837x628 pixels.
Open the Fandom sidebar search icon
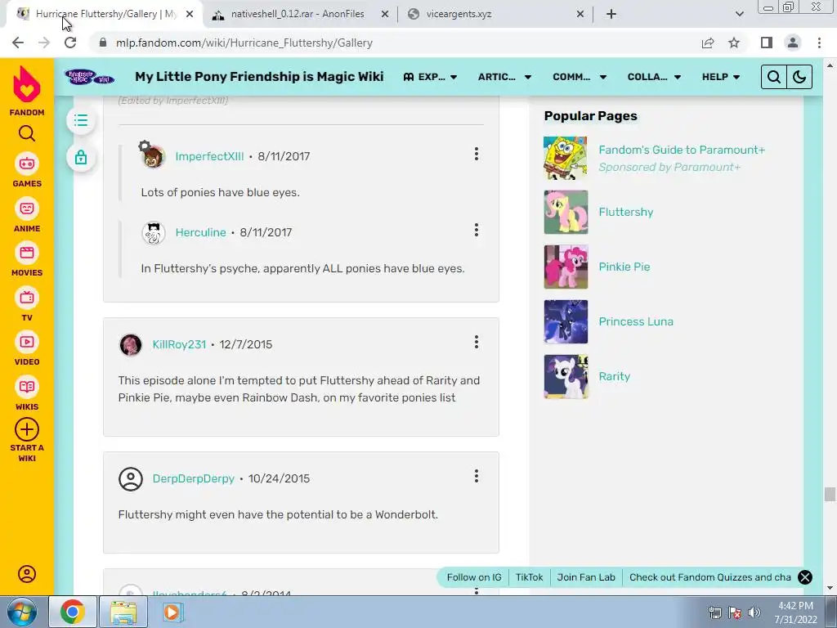pos(27,133)
